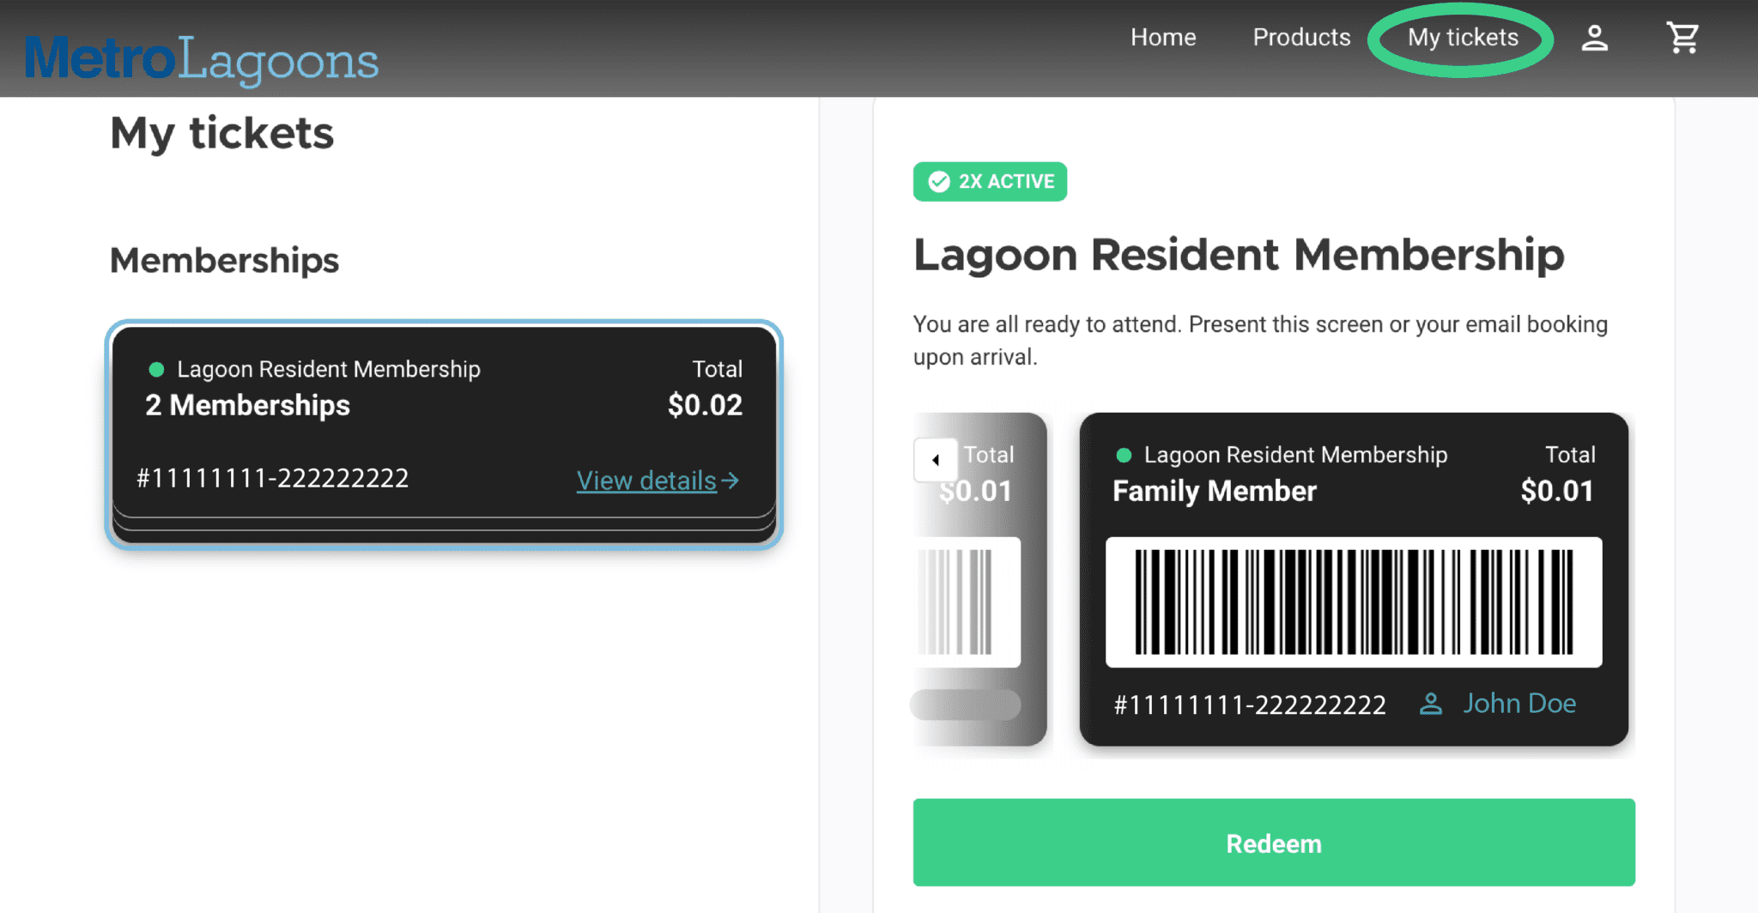Click the person icon next to John Doe
The image size is (1758, 913).
1430,704
